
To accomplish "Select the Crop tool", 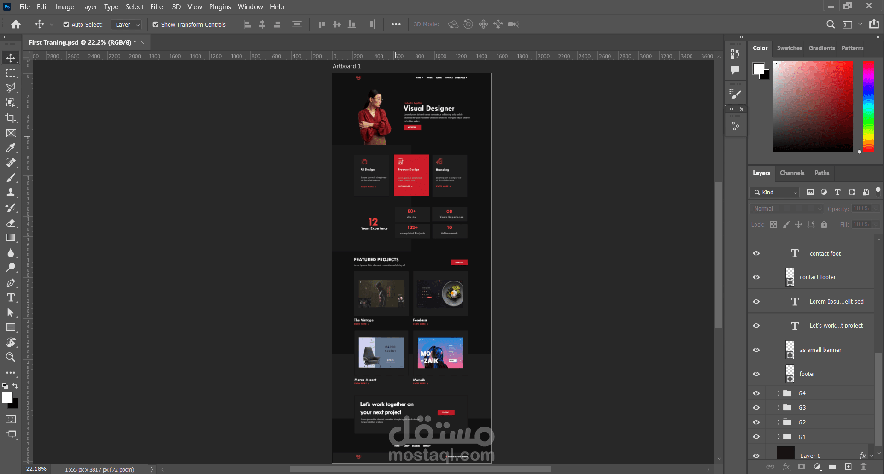I will tap(11, 118).
